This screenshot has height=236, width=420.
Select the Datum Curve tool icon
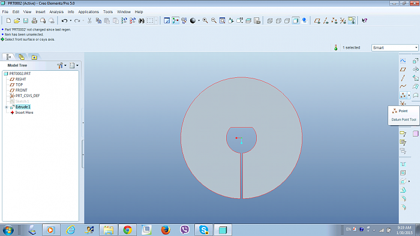(x=403, y=87)
